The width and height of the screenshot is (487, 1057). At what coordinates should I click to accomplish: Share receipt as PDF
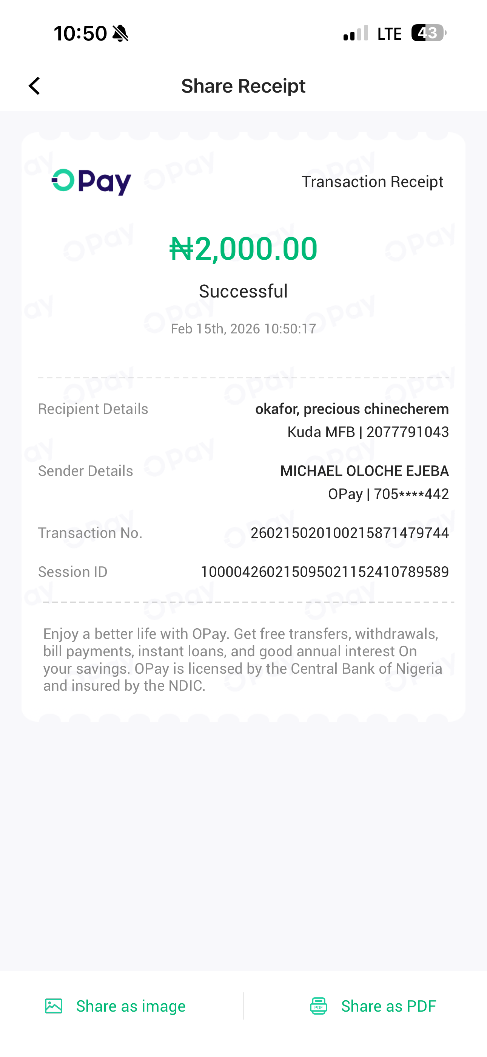coord(388,1006)
